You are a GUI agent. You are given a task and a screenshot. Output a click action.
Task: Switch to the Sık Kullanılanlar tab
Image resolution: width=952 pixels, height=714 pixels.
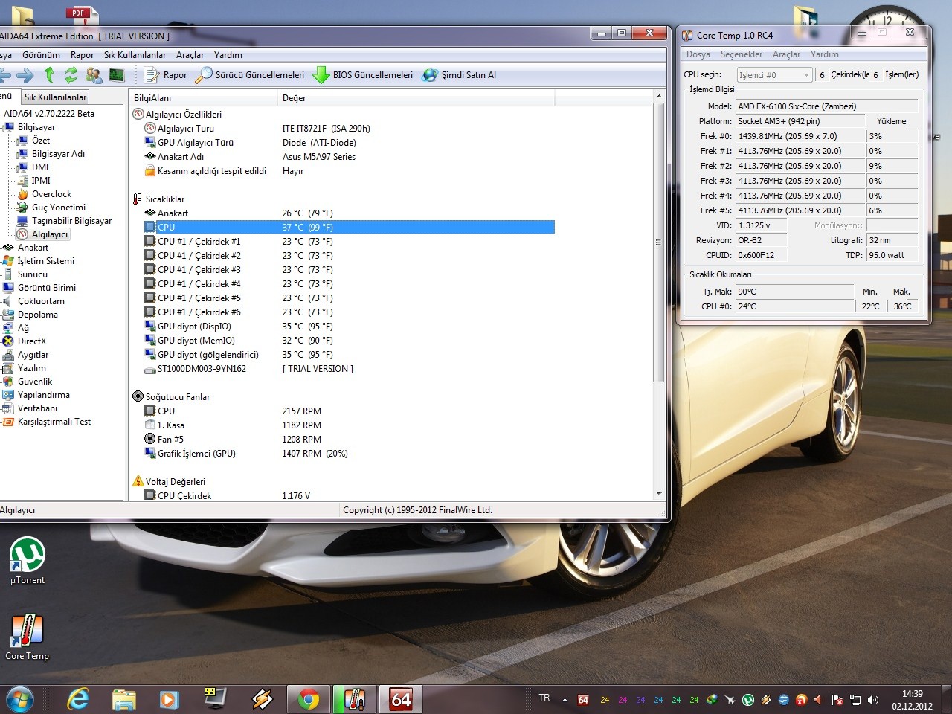coord(55,97)
